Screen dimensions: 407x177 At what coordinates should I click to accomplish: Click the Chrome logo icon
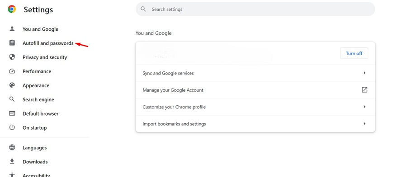(12, 9)
